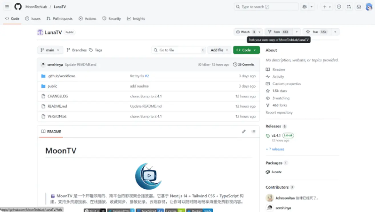Viewport: 375px width, 212px height.
Task: Open the README outline list icon
Action: (x=253, y=131)
